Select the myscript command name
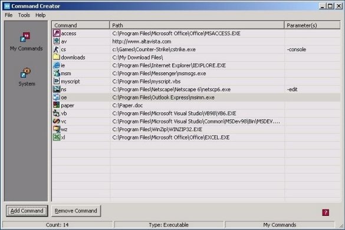345x230 pixels. tap(70, 81)
